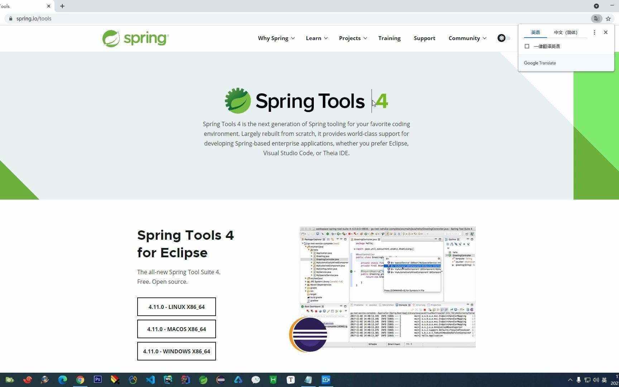Open the Support page
619x387 pixels.
(x=424, y=38)
